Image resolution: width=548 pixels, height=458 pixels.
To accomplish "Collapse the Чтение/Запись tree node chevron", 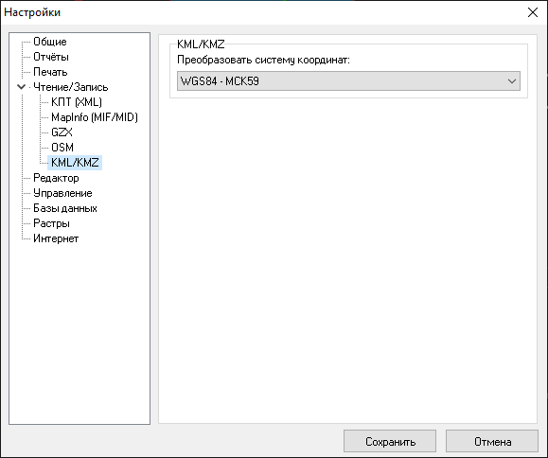I will (22, 87).
